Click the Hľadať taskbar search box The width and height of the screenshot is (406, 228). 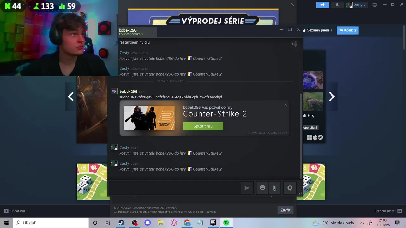(x=51, y=223)
